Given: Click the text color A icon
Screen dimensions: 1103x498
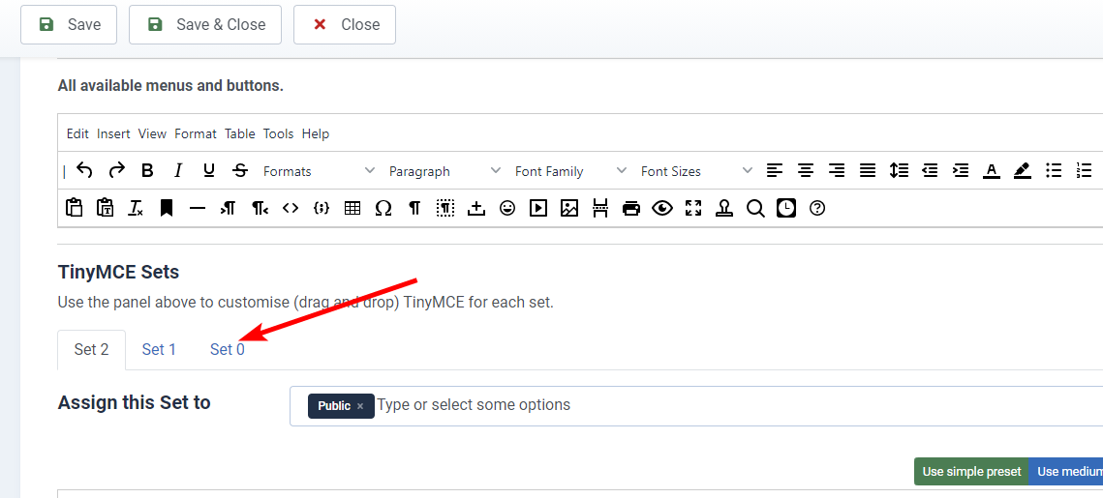Looking at the screenshot, I should [992, 171].
